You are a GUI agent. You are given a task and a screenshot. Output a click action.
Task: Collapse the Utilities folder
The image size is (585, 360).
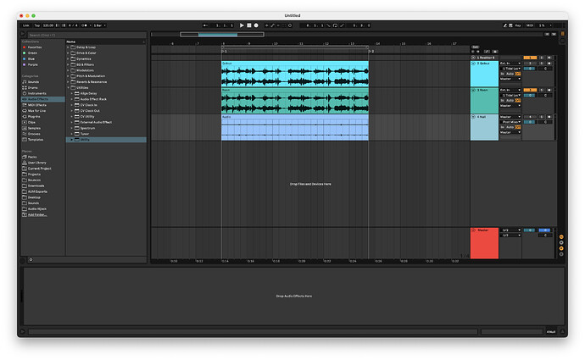coord(69,87)
